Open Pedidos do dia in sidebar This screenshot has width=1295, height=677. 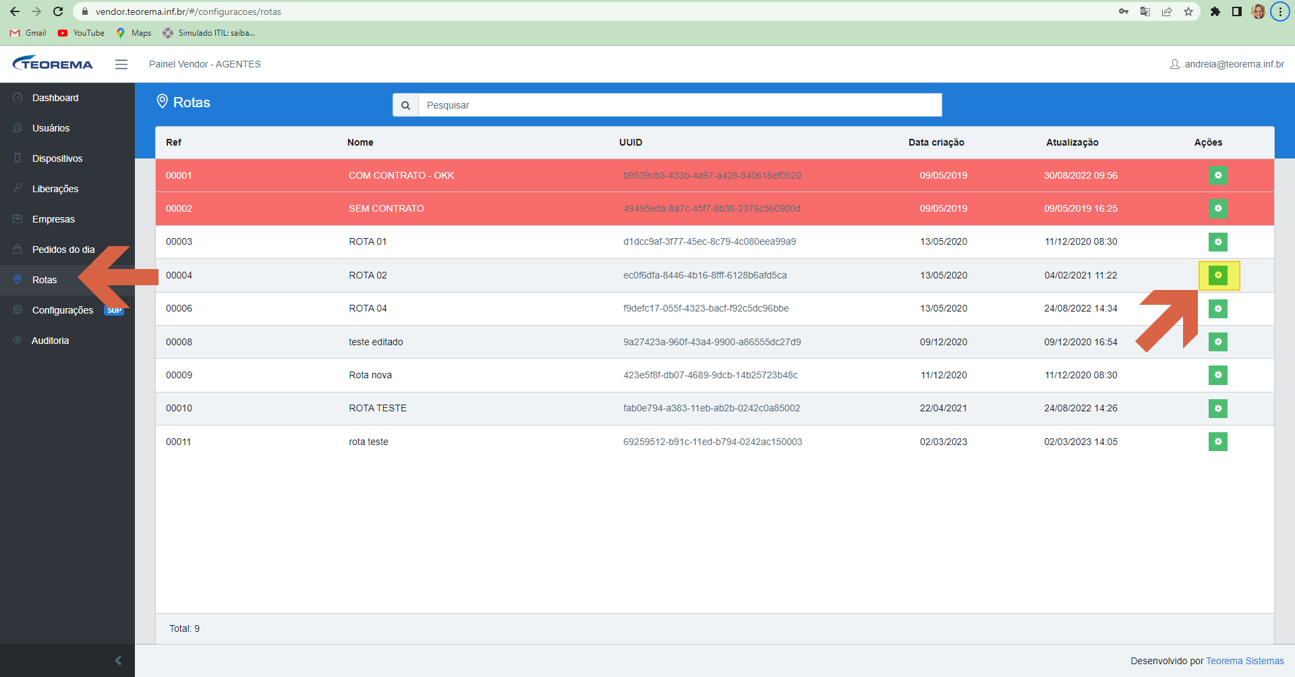(x=67, y=249)
